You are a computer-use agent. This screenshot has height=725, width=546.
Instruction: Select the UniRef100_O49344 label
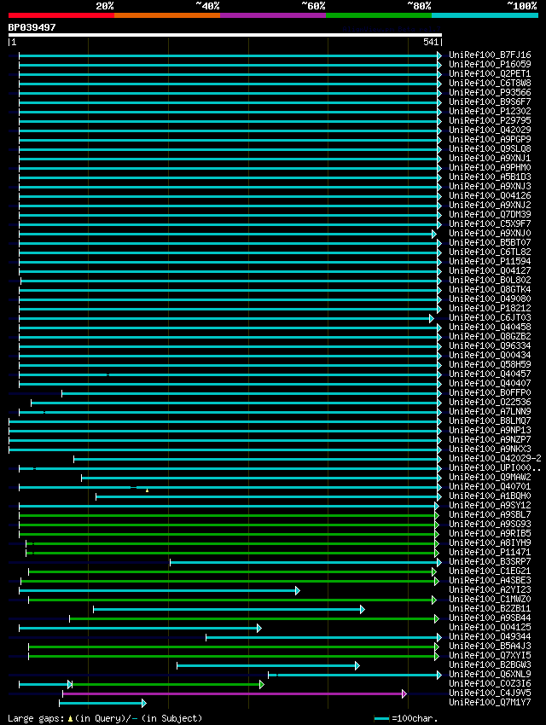[x=490, y=636]
